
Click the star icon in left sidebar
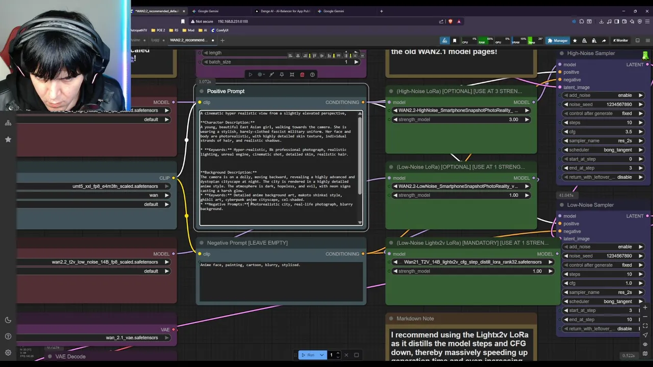pyautogui.click(x=8, y=139)
